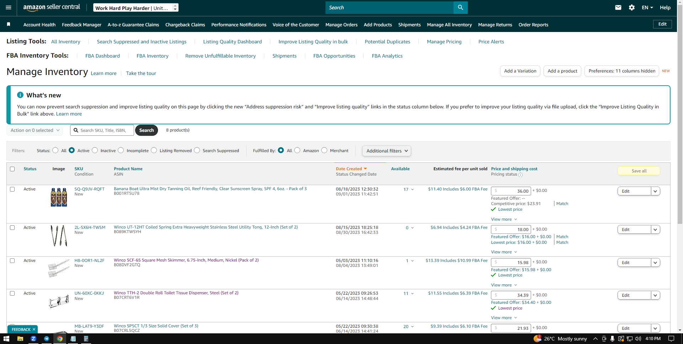Open the weather widget showing 26°C

click(560, 339)
